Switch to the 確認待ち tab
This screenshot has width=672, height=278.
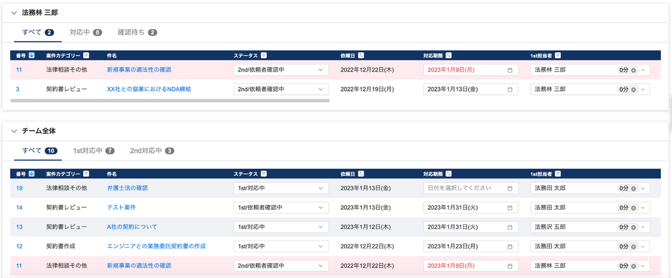pyautogui.click(x=137, y=32)
